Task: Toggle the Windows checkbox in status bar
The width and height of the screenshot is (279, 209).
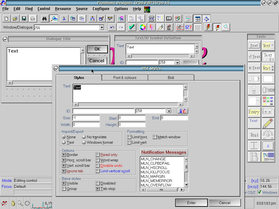Action: coord(259,192)
